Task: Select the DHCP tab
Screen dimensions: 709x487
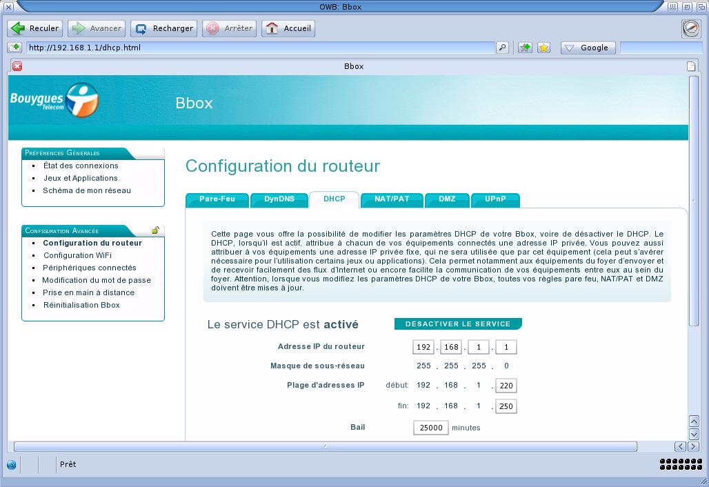Action: pyautogui.click(x=334, y=199)
